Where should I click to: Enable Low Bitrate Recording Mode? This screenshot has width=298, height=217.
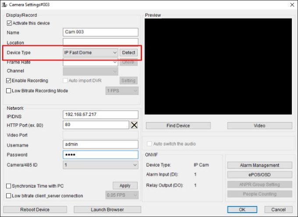9,91
